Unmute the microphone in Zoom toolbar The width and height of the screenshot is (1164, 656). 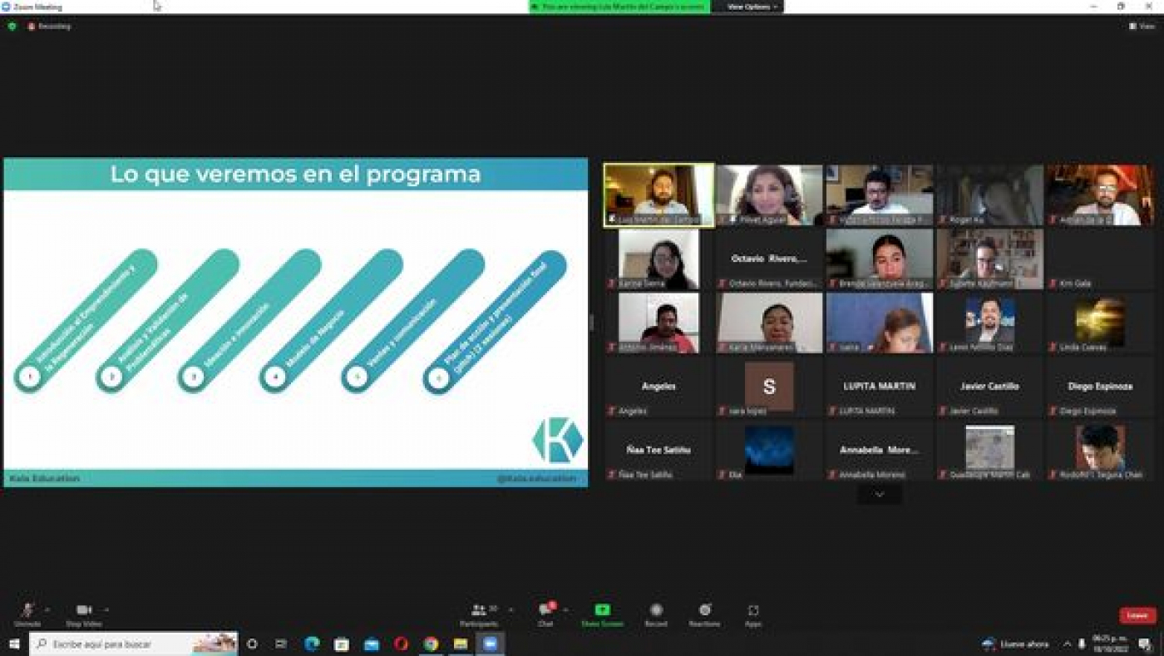click(x=27, y=614)
